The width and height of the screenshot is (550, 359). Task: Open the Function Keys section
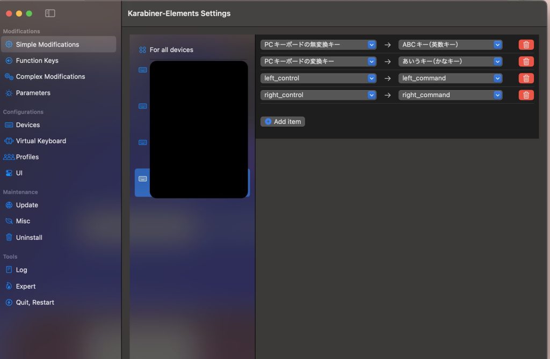pyautogui.click(x=37, y=61)
